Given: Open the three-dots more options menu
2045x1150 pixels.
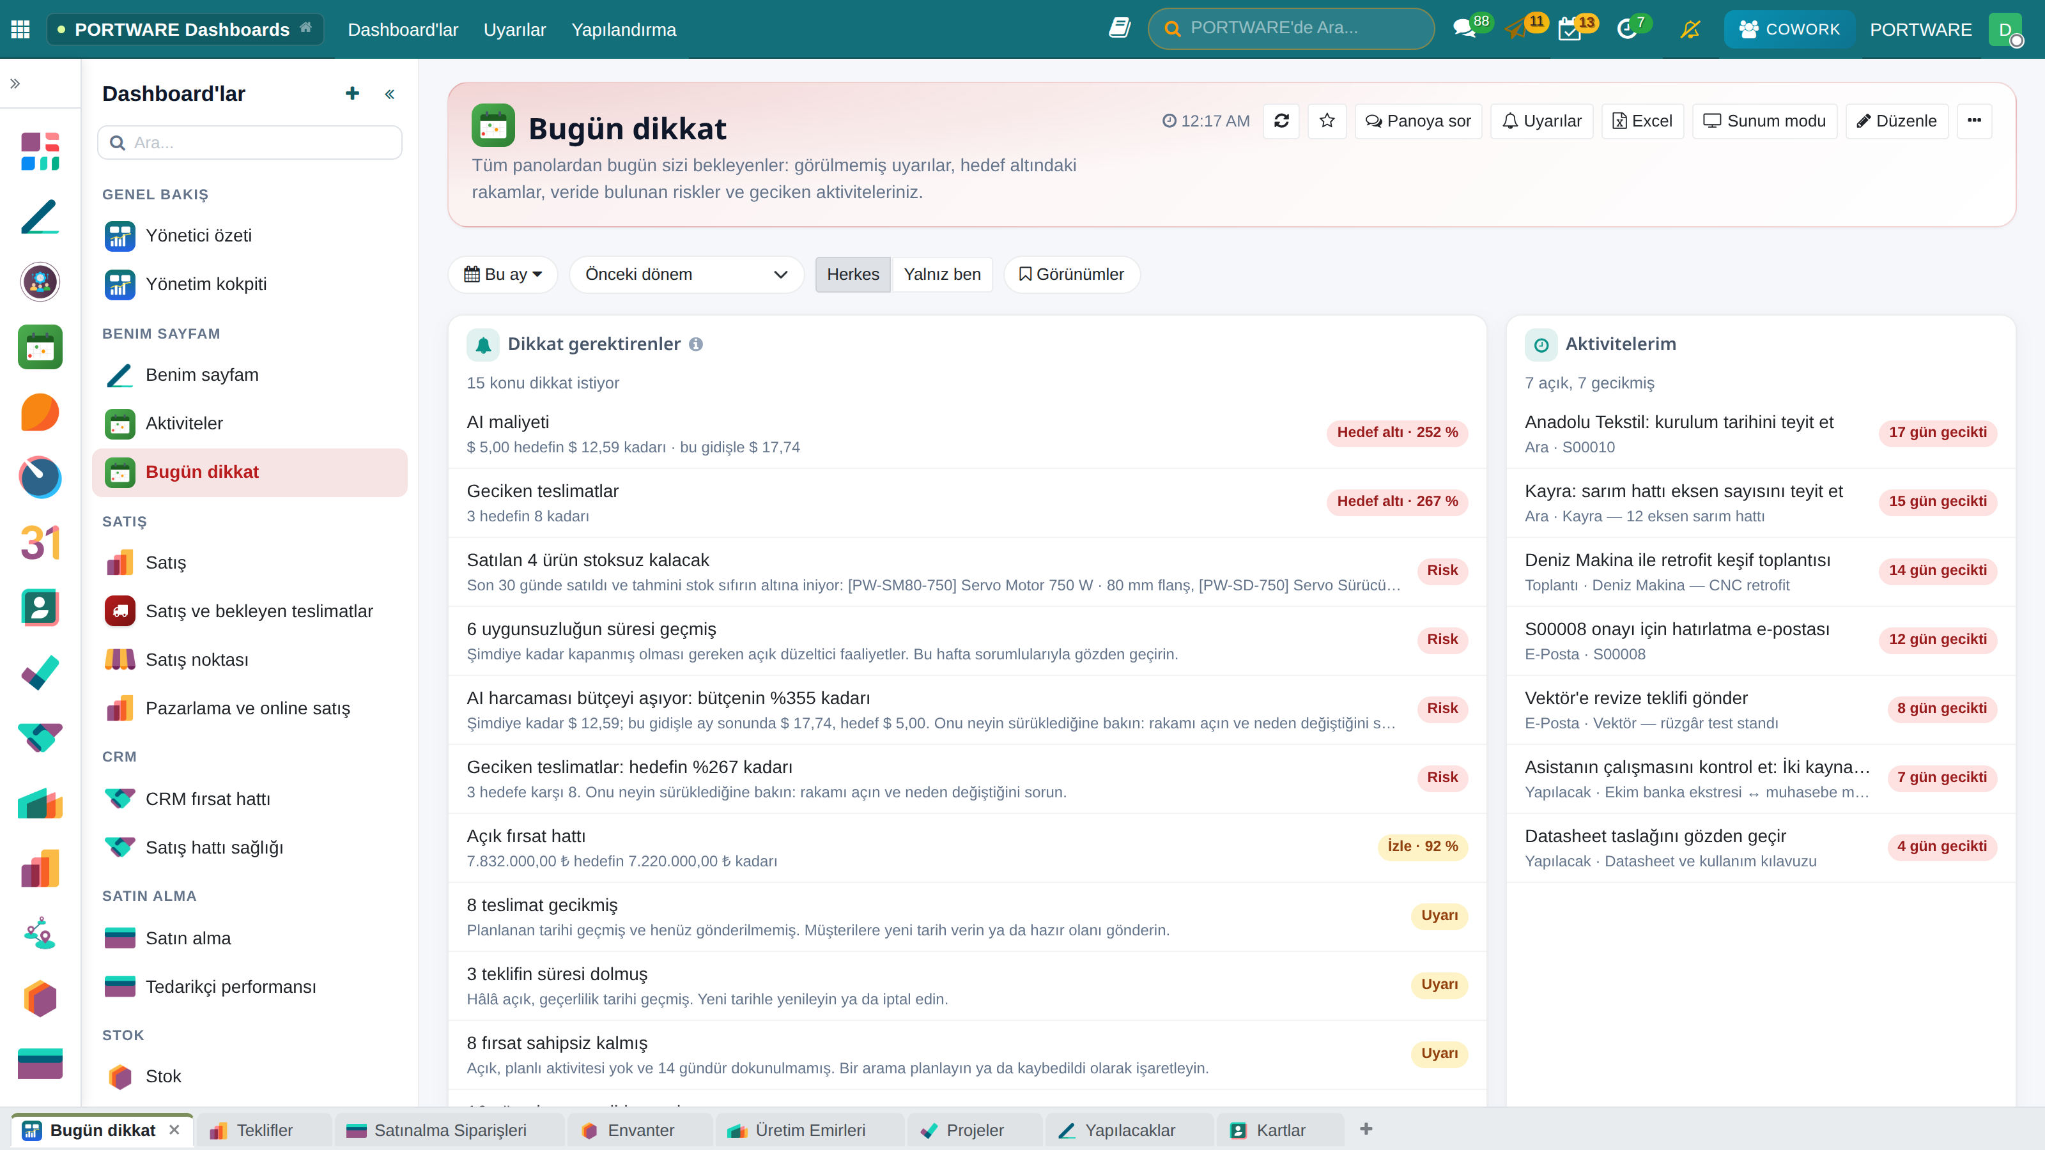Looking at the screenshot, I should [x=1974, y=121].
